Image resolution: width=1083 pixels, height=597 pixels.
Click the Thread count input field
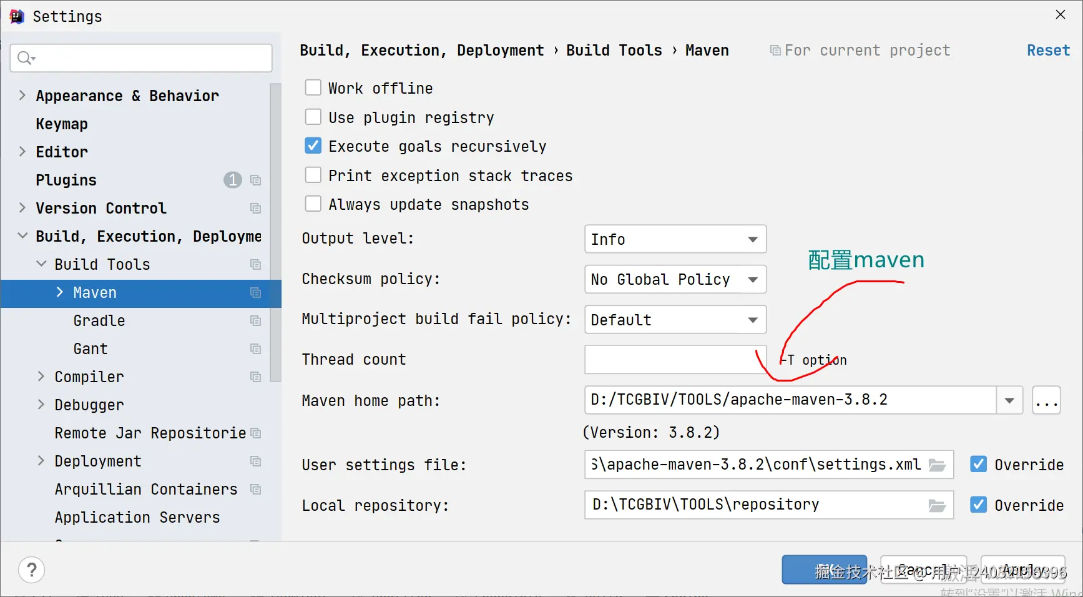click(x=671, y=360)
